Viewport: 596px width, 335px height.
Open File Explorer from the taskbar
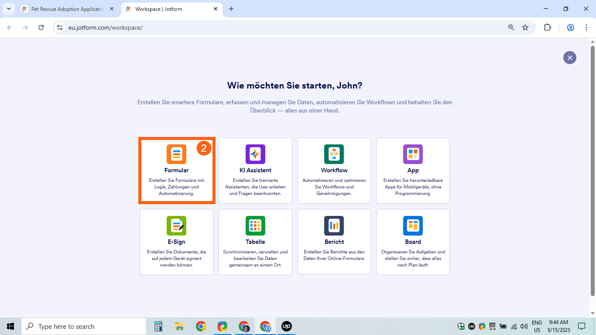tap(179, 326)
